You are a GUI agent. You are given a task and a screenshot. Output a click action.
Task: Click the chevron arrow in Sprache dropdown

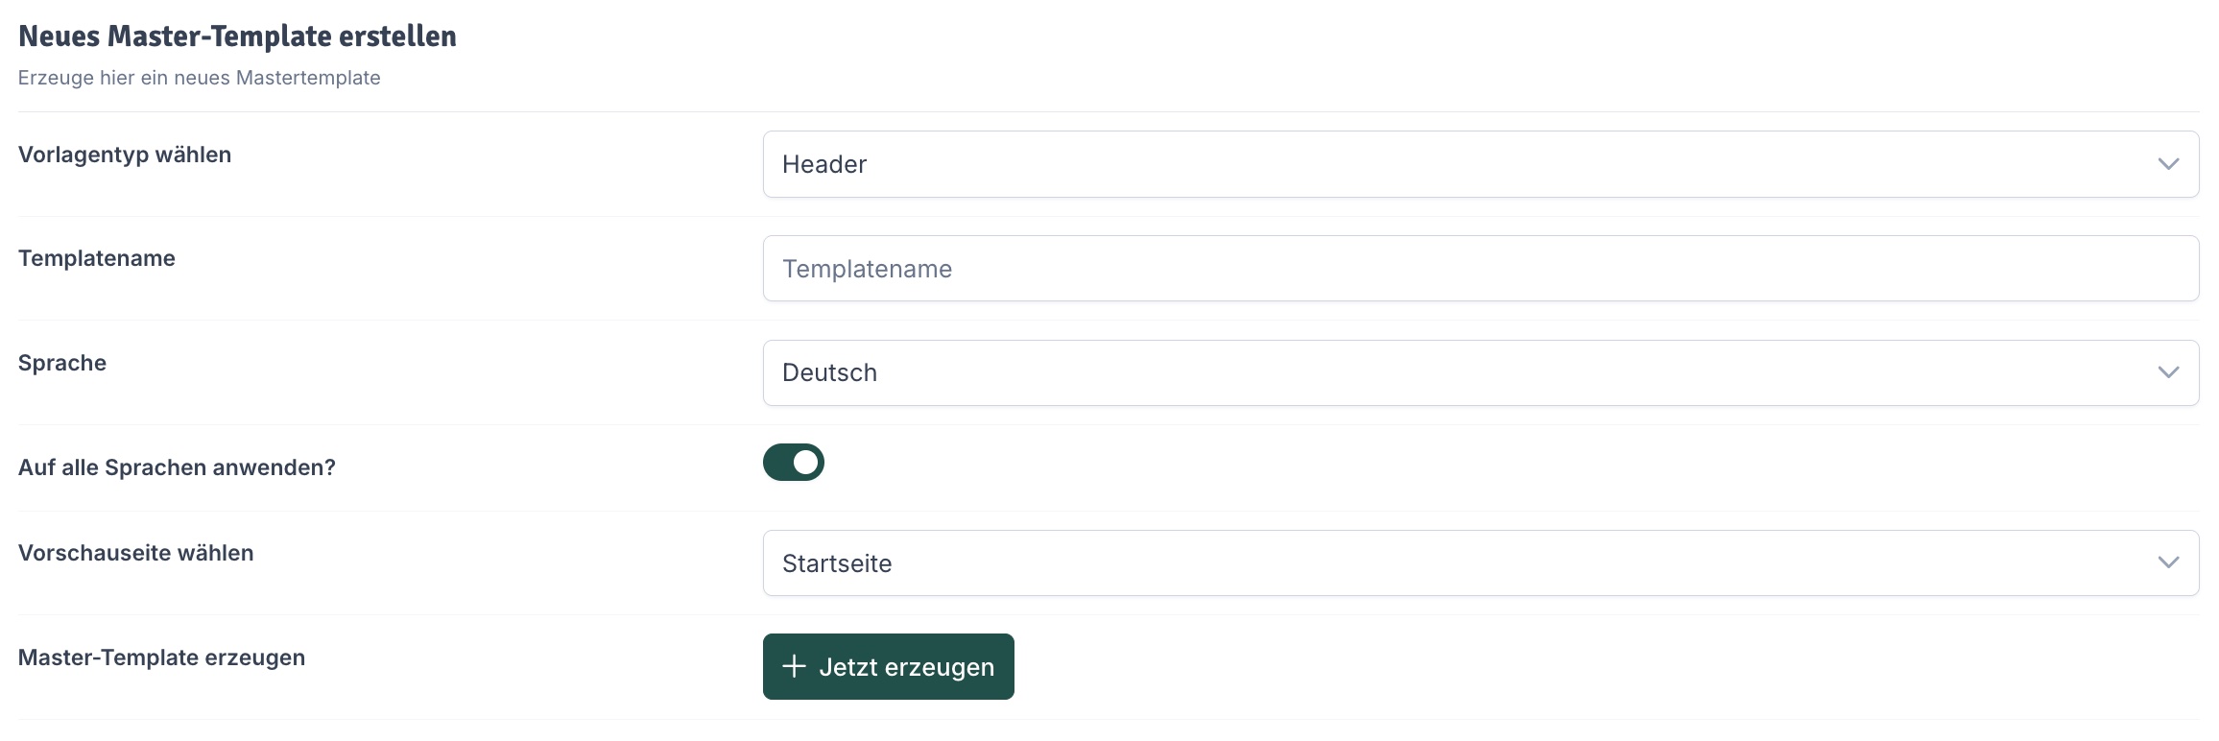coord(2168,372)
